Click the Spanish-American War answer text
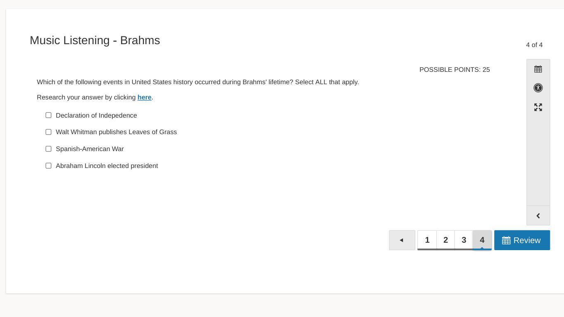The height and width of the screenshot is (317, 564). (90, 149)
